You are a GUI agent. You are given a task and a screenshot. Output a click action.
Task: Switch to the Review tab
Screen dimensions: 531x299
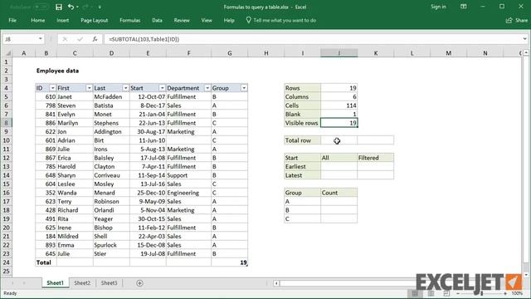point(182,20)
